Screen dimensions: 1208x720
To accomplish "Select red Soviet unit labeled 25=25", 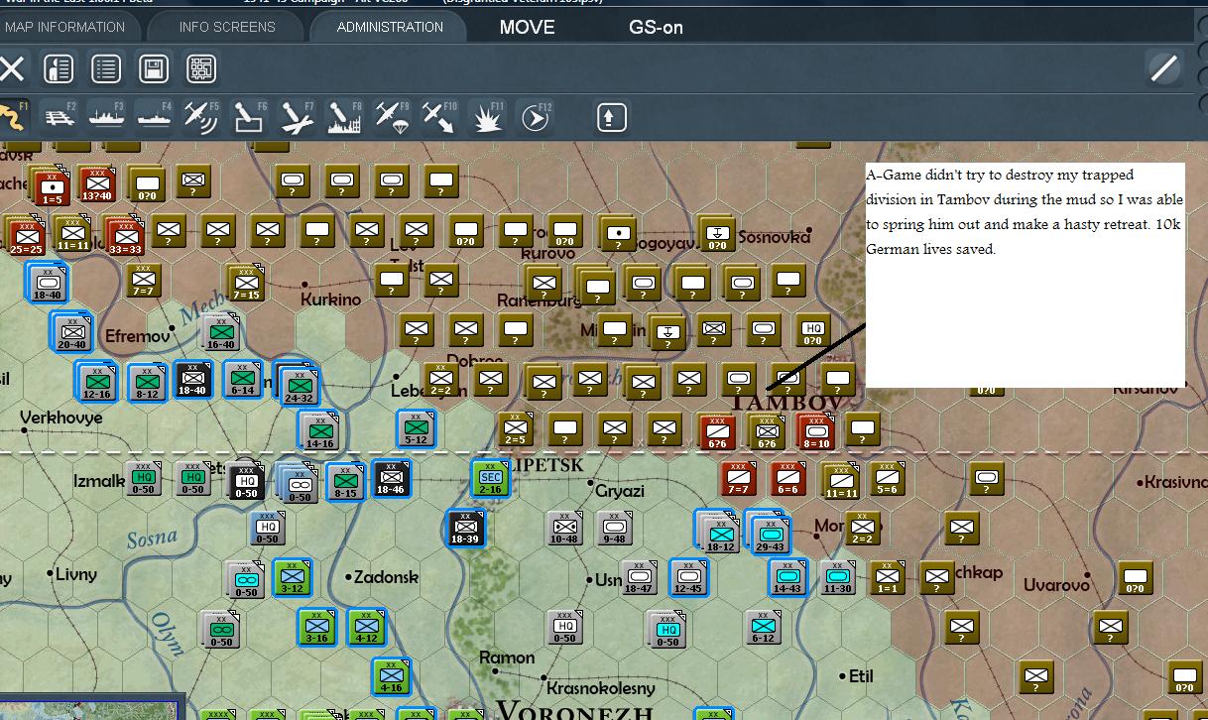I will (27, 236).
